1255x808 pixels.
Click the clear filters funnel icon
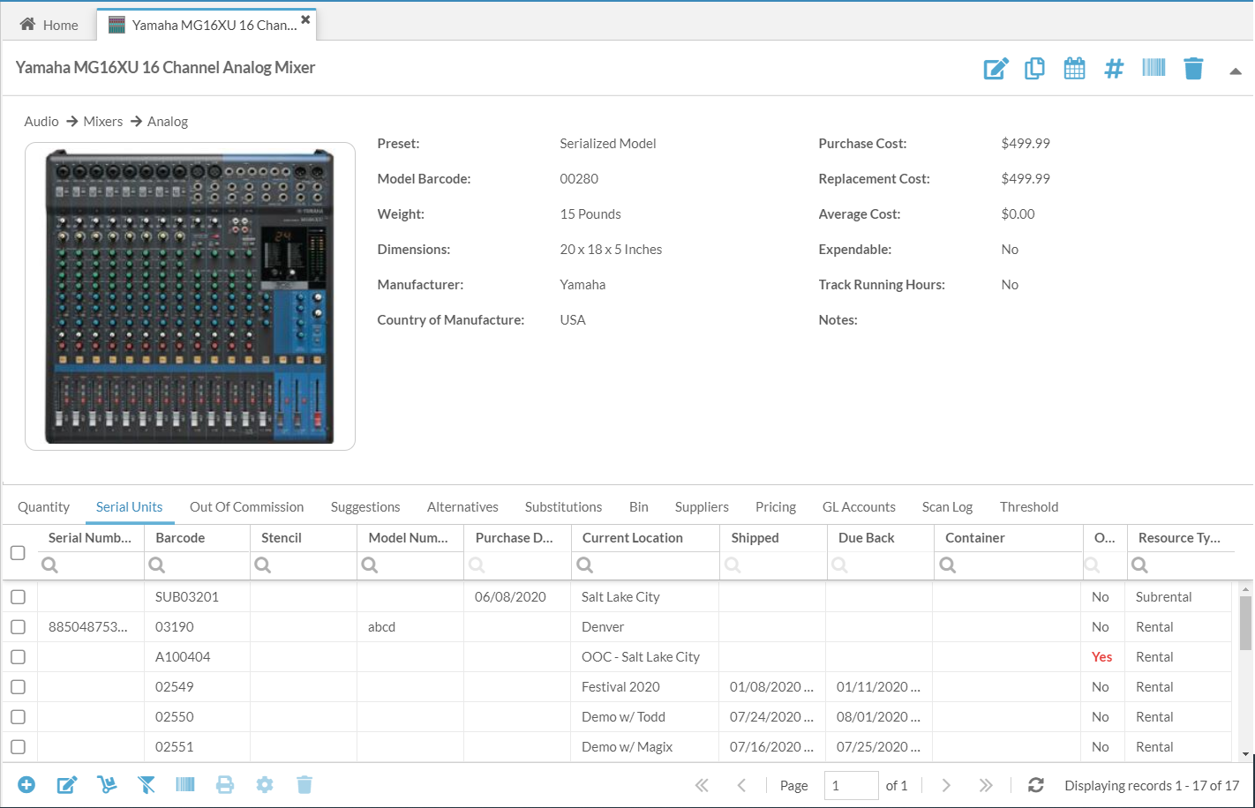(147, 785)
